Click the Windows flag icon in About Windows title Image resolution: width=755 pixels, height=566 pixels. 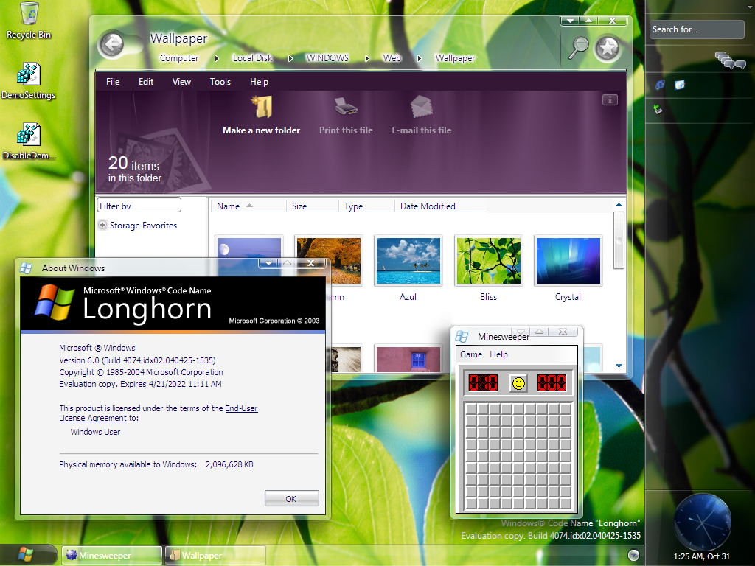pyautogui.click(x=26, y=268)
